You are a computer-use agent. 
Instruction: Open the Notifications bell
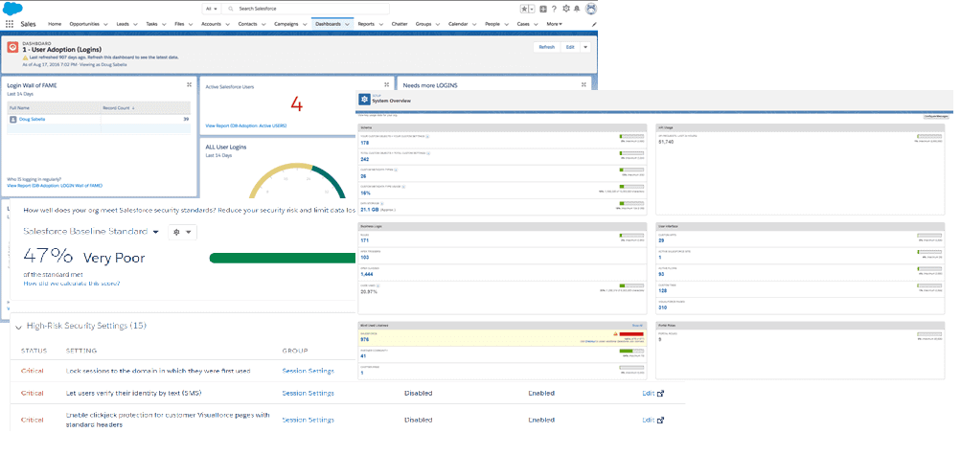pyautogui.click(x=577, y=9)
